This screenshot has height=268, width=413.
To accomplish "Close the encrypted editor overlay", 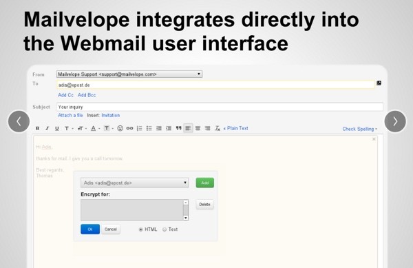I will (x=374, y=139).
